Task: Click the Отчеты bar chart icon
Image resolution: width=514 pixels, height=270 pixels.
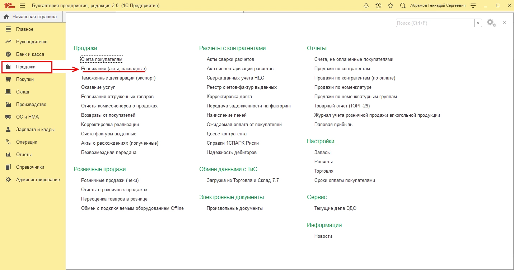Action: point(8,154)
